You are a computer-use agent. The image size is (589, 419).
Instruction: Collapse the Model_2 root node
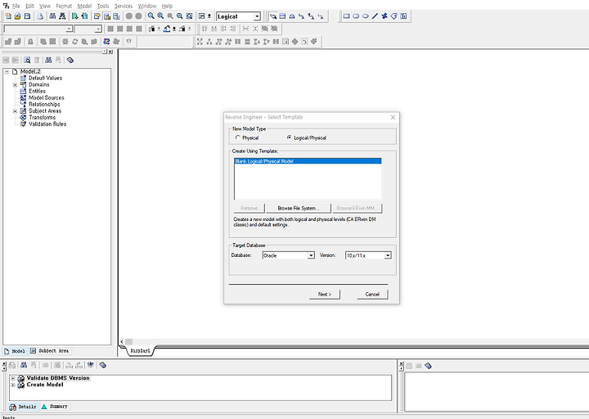tap(7, 71)
